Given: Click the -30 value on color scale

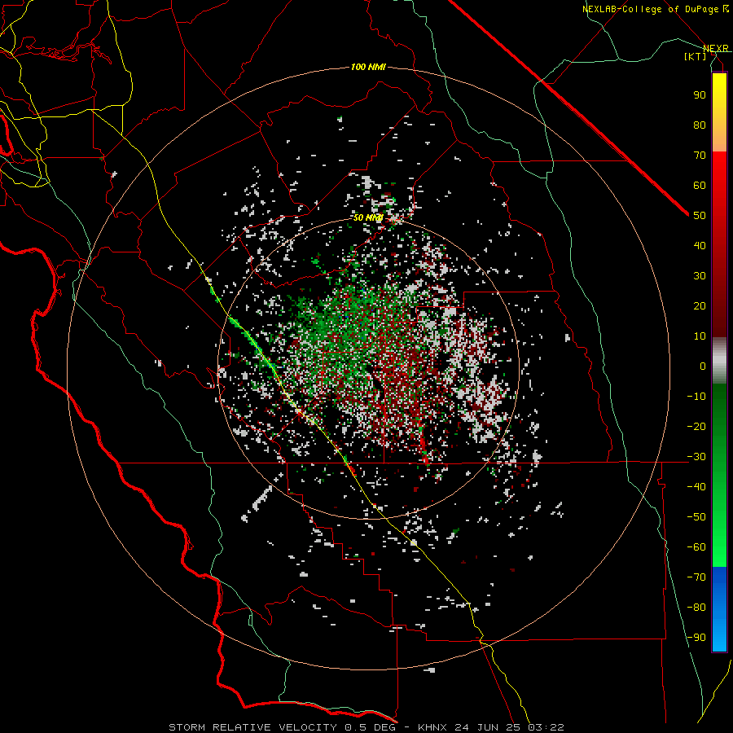Looking at the screenshot, I should (696, 457).
